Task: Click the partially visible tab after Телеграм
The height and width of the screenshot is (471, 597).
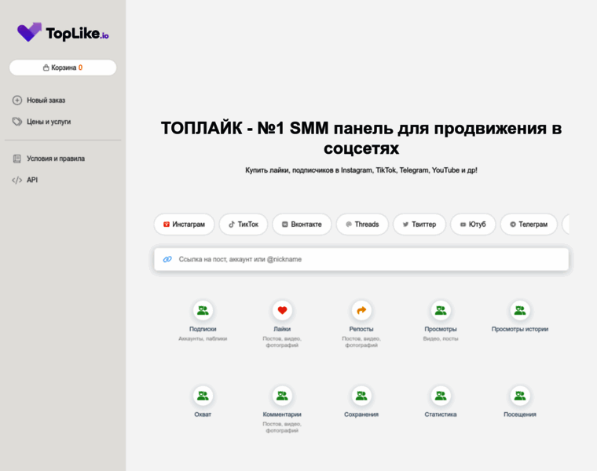Action: click(x=566, y=224)
